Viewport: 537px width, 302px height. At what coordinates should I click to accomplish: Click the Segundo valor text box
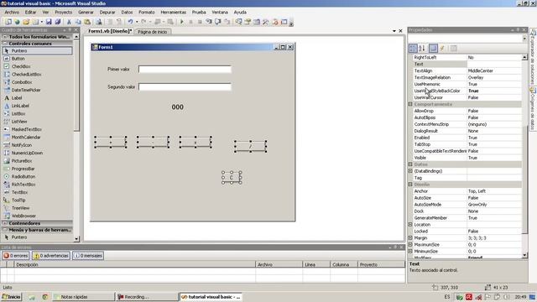click(x=185, y=87)
